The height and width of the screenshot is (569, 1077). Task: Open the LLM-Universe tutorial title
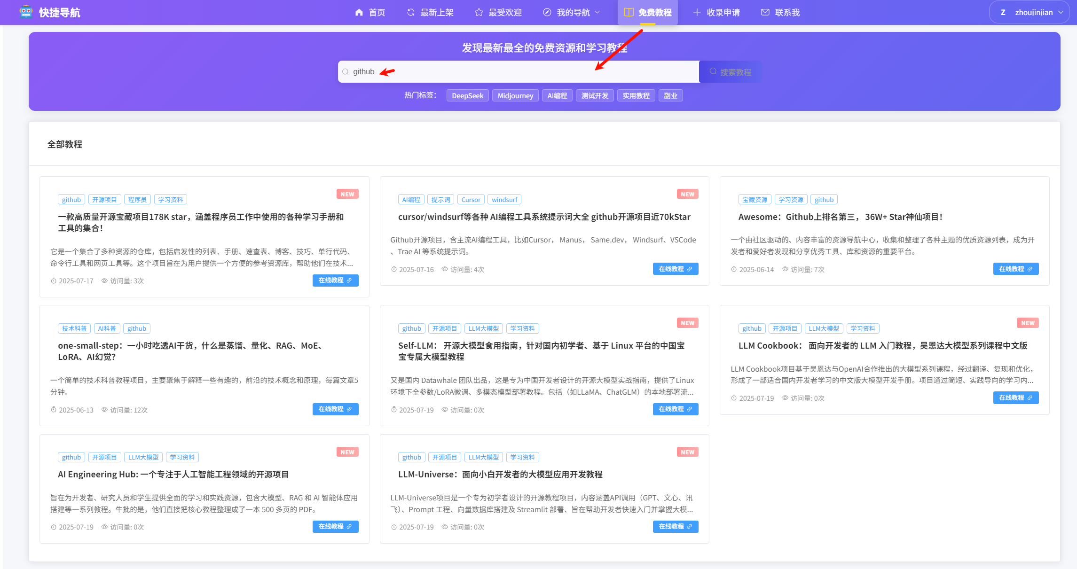[x=500, y=474]
